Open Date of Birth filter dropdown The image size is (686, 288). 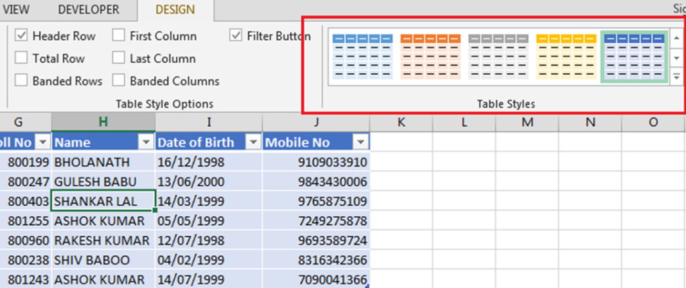253,142
